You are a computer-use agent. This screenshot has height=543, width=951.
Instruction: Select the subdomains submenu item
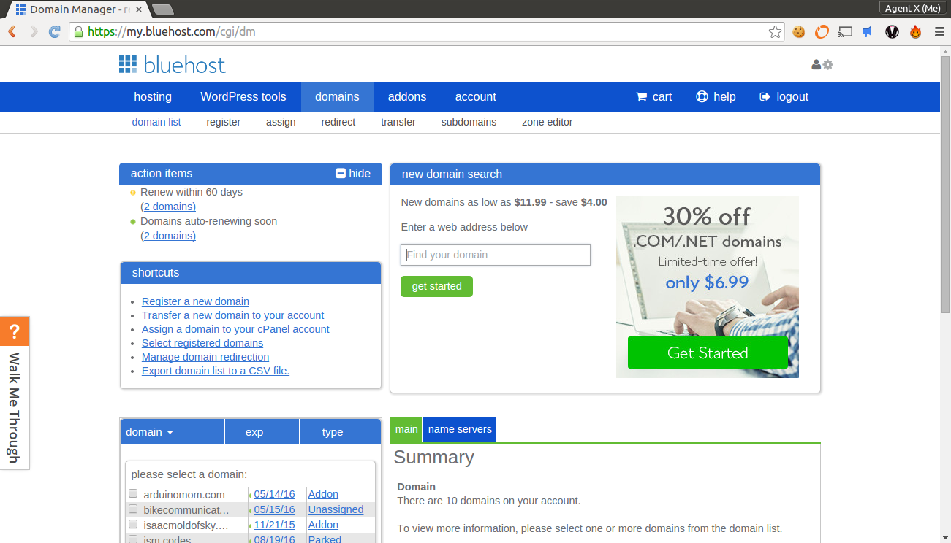[x=469, y=122]
